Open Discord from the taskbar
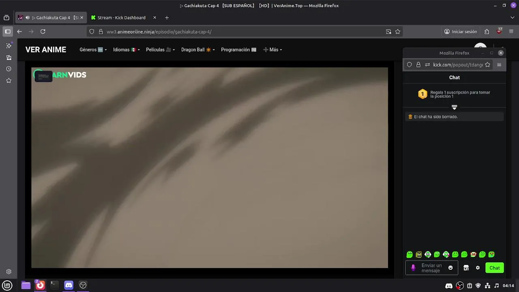Image resolution: width=519 pixels, height=292 pixels. pos(69,285)
